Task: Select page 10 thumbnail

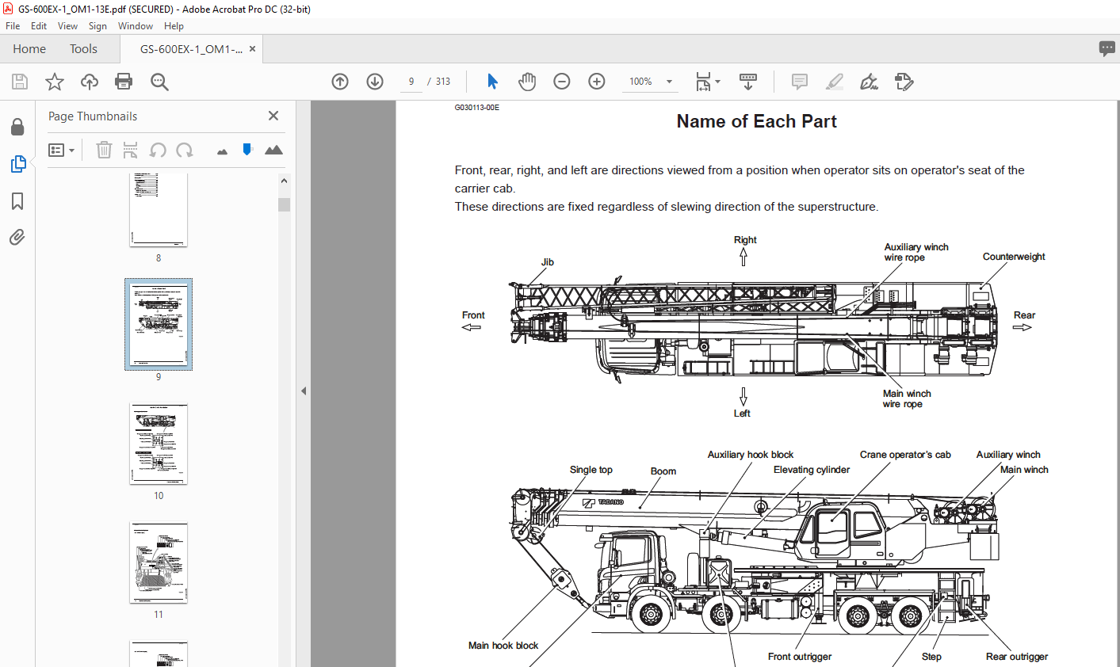Action: (x=159, y=444)
